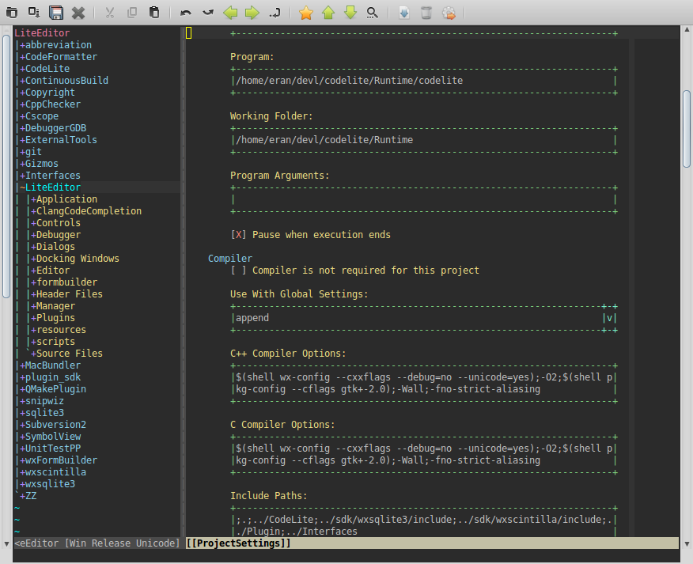
Task: Click the right vertical scrollbar thumb
Action: (687, 129)
